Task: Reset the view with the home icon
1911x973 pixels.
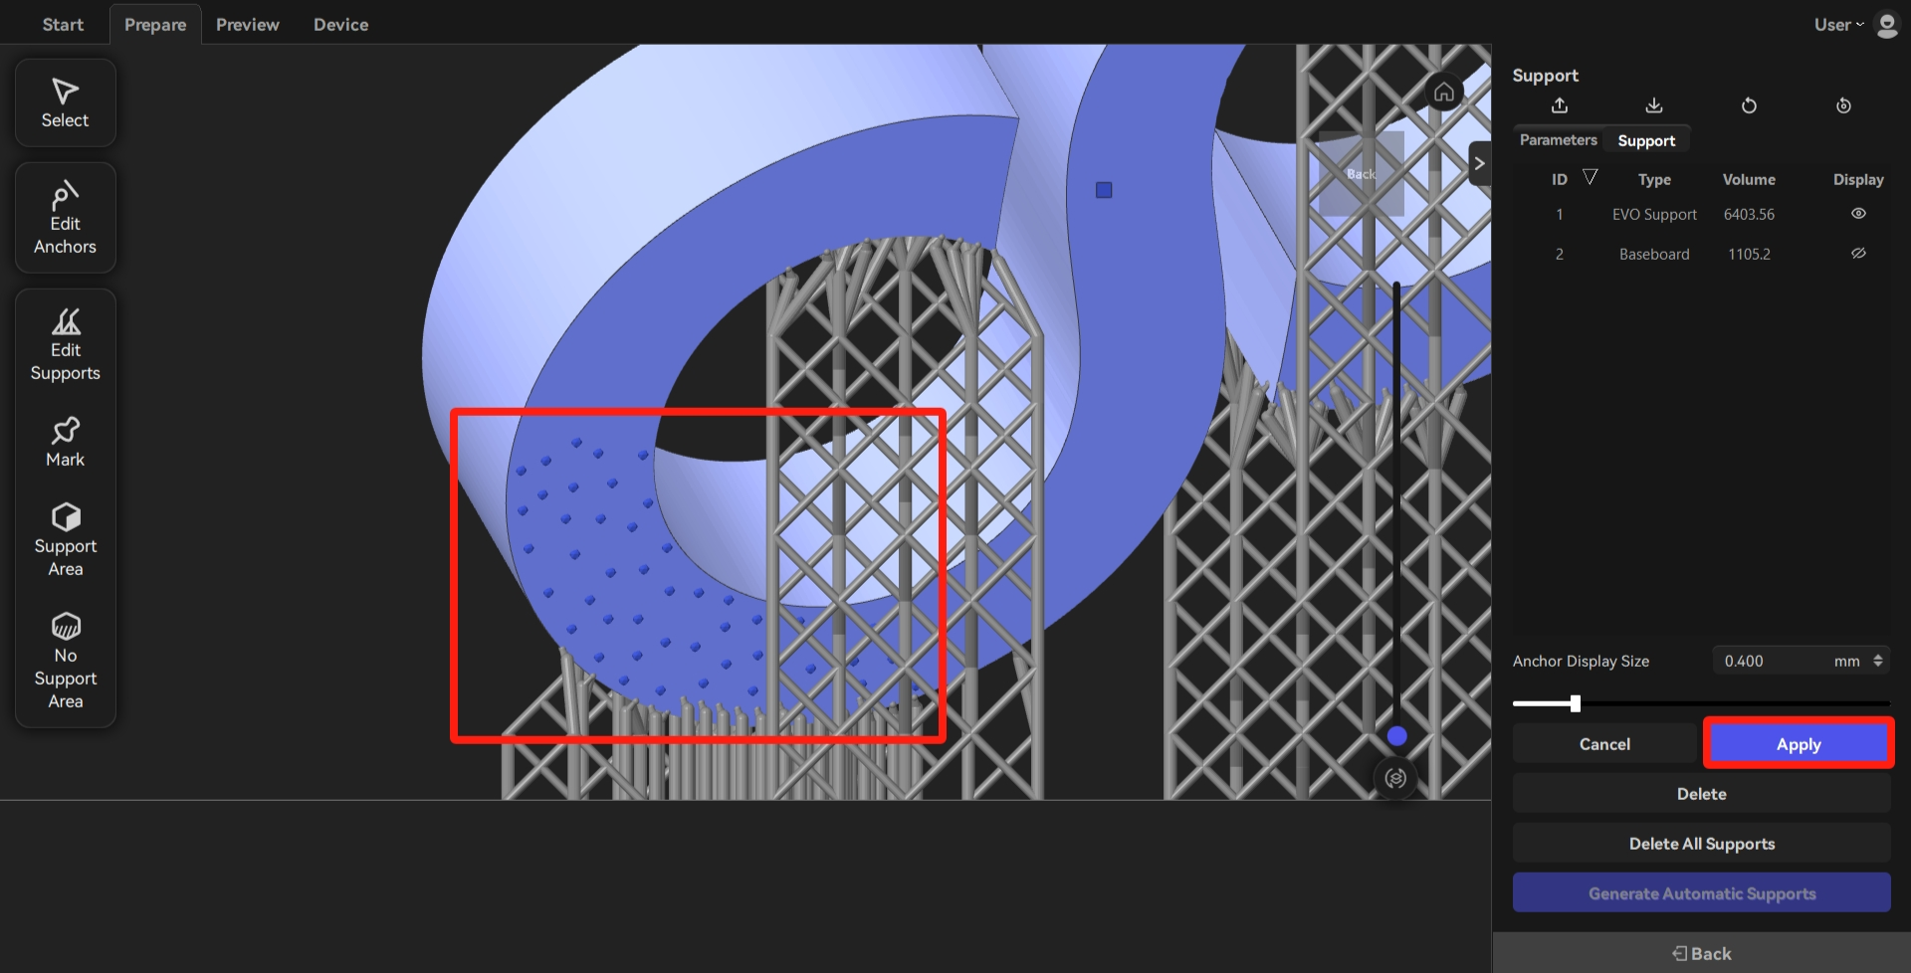Action: pos(1444,92)
